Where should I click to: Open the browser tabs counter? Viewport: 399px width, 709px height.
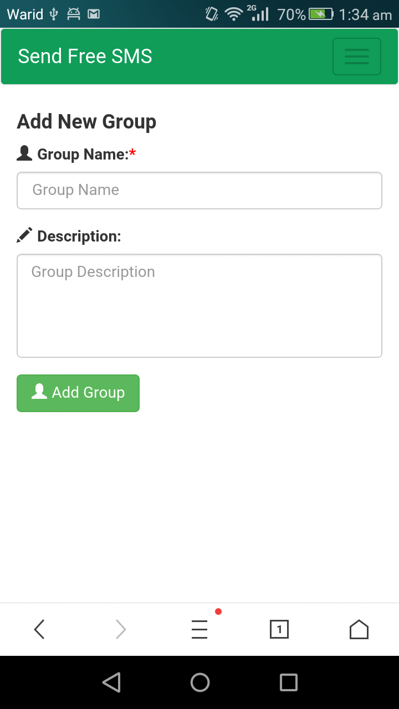click(x=279, y=629)
